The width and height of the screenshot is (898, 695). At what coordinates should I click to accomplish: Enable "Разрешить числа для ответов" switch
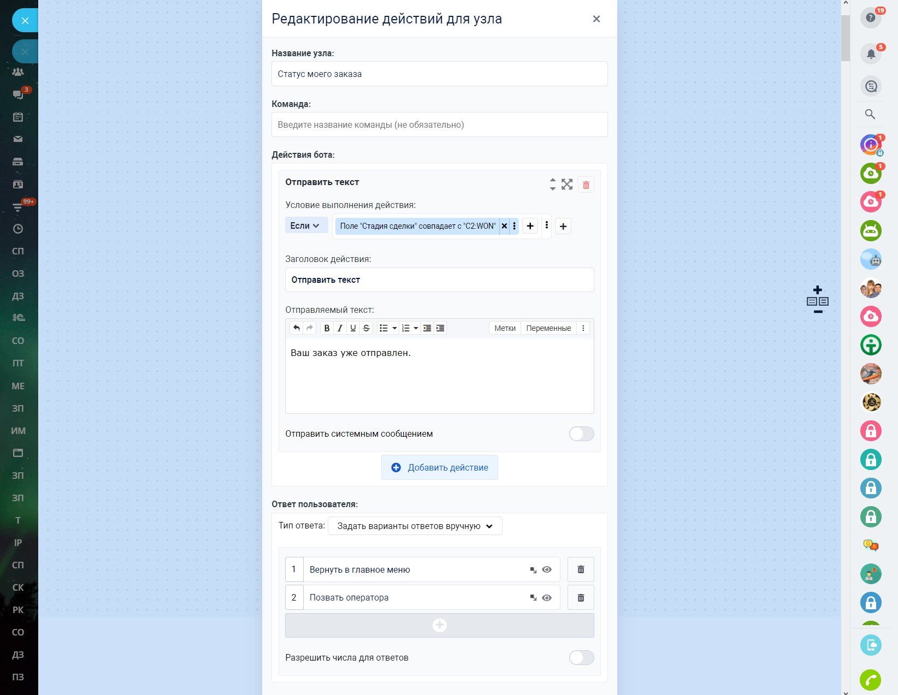coord(581,658)
